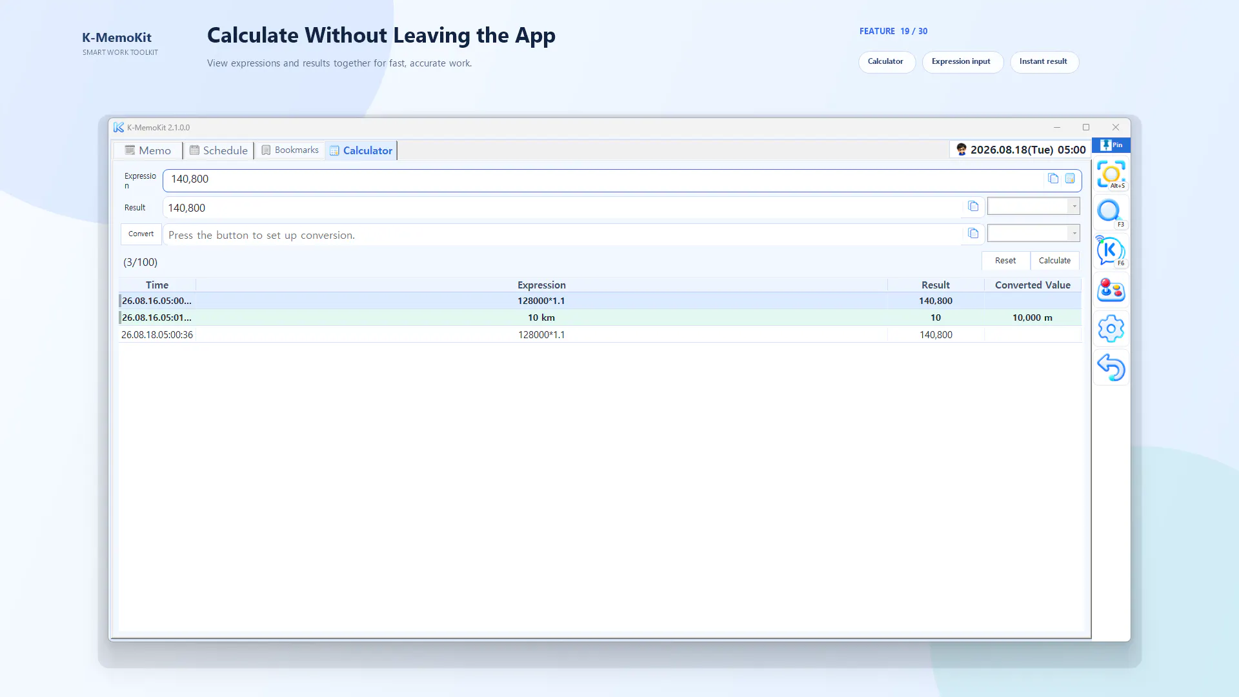Click the (3/100) history counter
Image resolution: width=1239 pixels, height=697 pixels.
(x=140, y=262)
